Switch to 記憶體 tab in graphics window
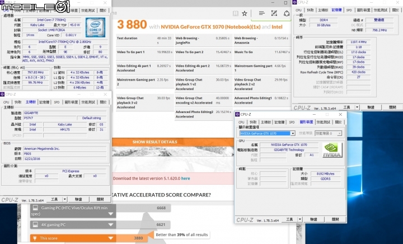Image resolution: width=403 pixels, height=244 pixels. point(279,122)
